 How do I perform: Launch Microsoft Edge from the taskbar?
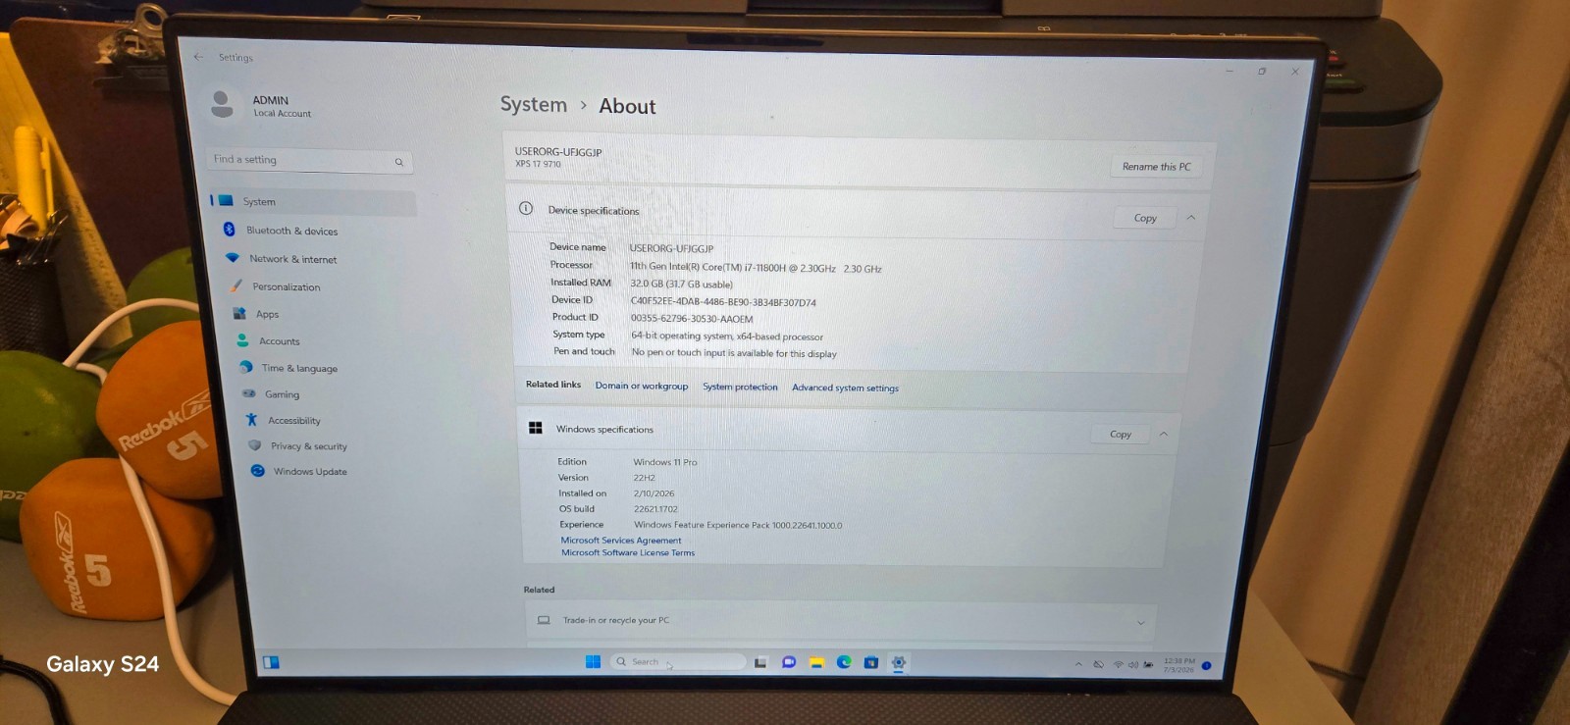(x=843, y=662)
